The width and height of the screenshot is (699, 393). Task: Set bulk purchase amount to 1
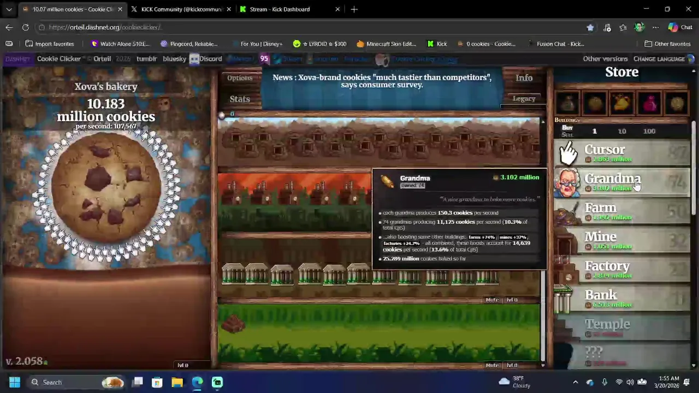[595, 131]
